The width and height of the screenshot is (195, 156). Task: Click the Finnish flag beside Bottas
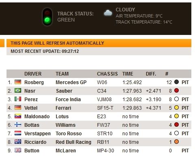click(18, 125)
